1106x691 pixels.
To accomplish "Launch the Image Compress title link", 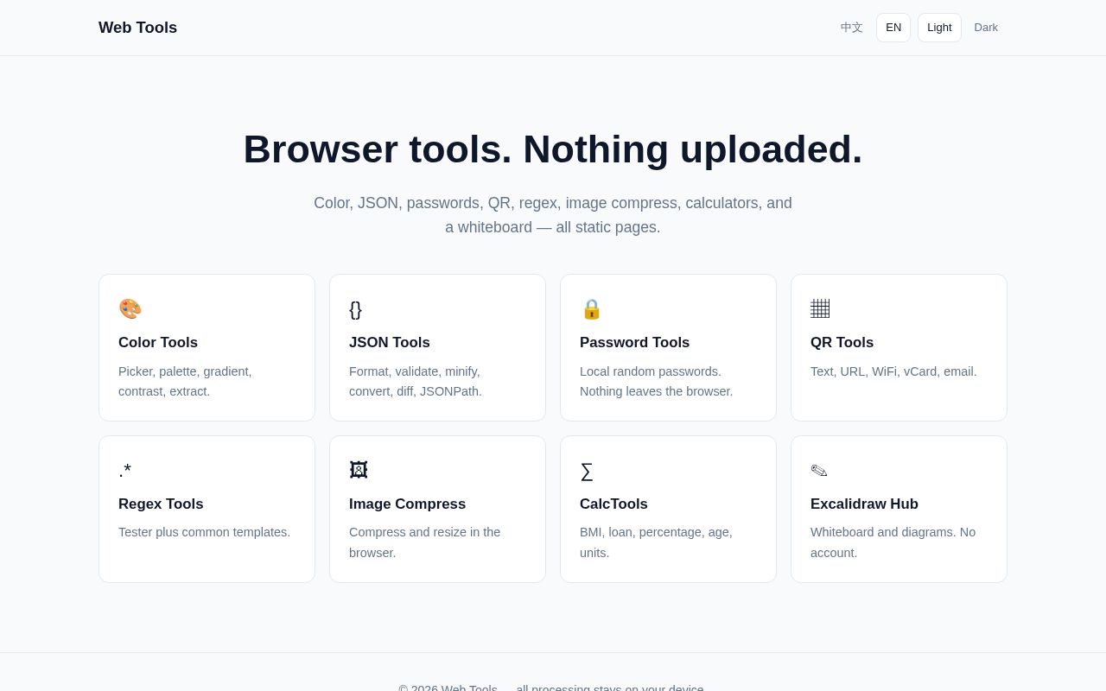I will pos(407,504).
